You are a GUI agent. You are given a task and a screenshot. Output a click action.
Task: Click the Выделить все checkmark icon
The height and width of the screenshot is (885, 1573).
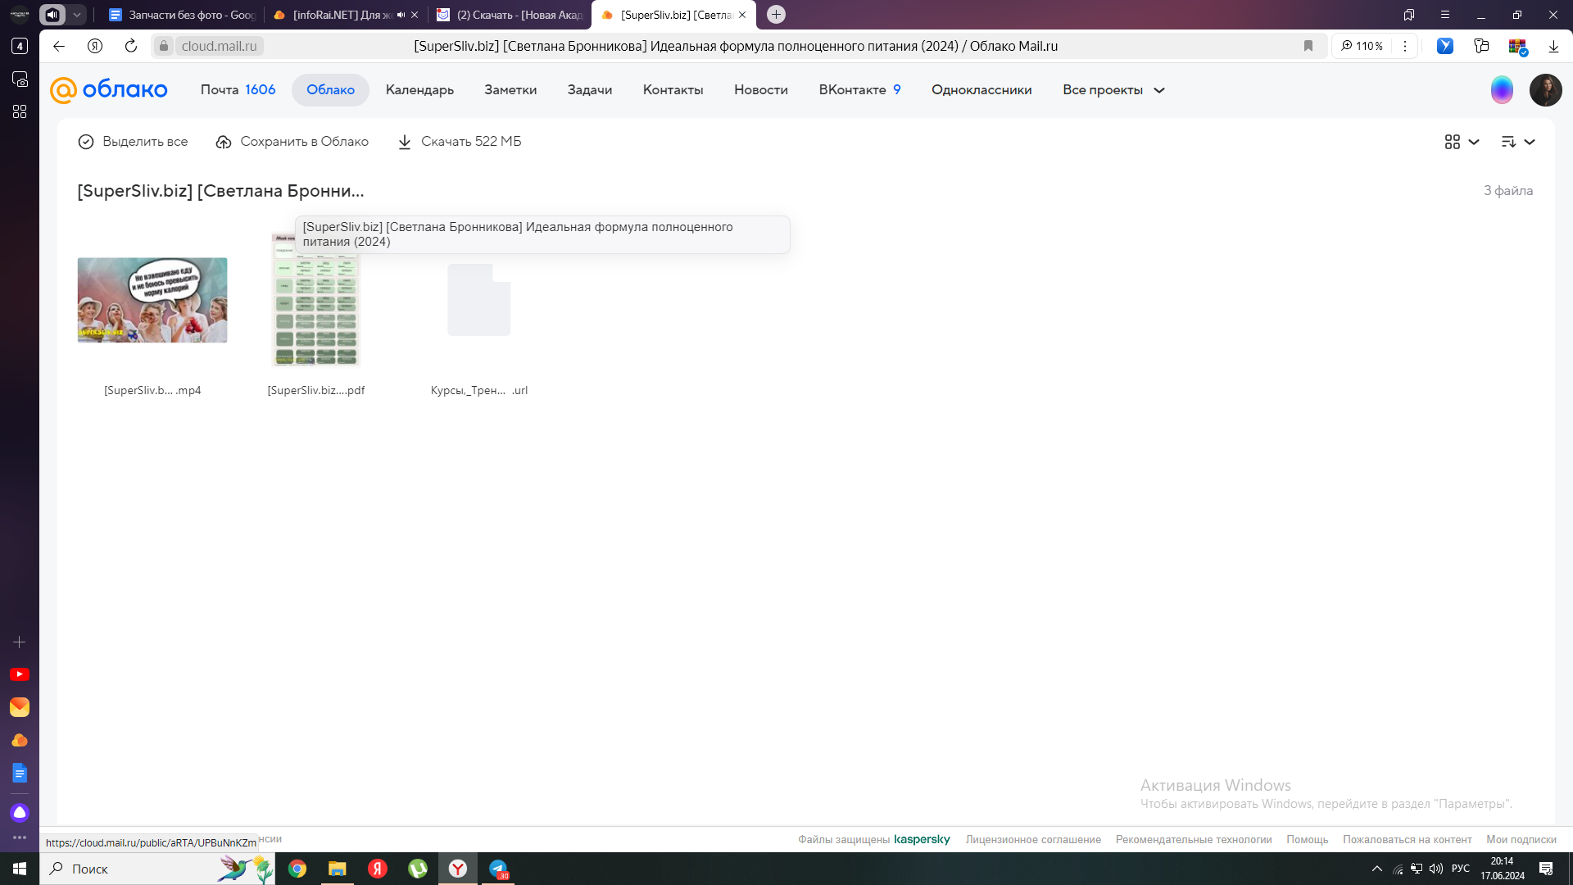[86, 142]
